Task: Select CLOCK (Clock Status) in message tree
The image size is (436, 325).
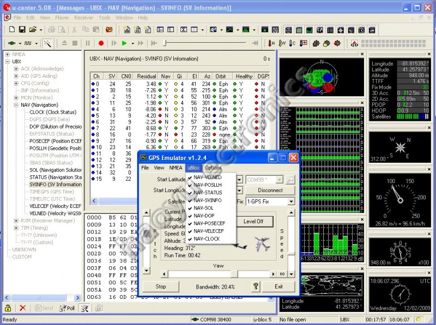Action: click(53, 112)
